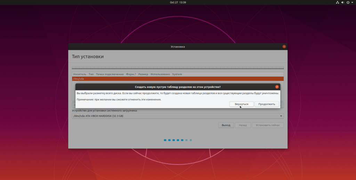Image resolution: width=356 pixels, height=180 pixels.
Task: Click the Использовано column header
Action: (x=160, y=74)
